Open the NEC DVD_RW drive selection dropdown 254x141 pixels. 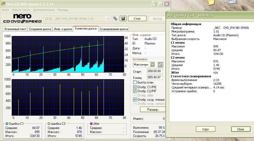108,19
